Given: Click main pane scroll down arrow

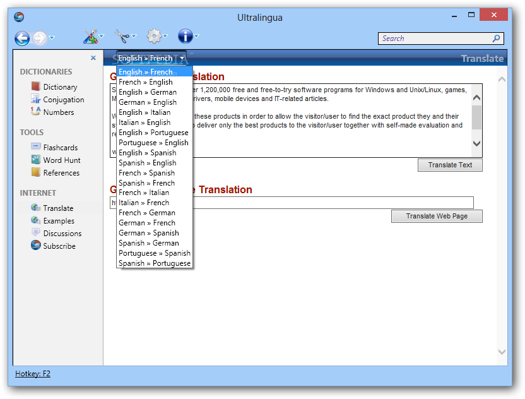Looking at the screenshot, I should pos(502,352).
